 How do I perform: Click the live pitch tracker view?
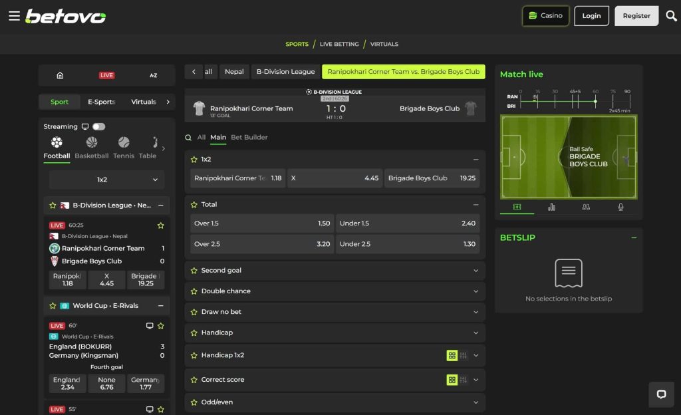[569, 157]
